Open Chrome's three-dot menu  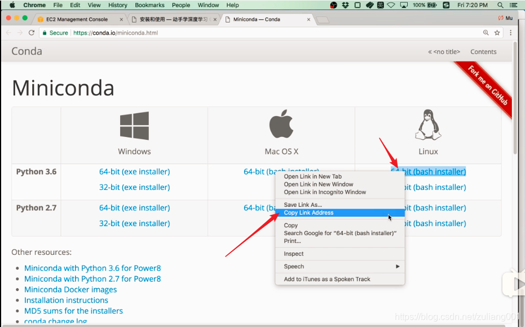(x=510, y=33)
